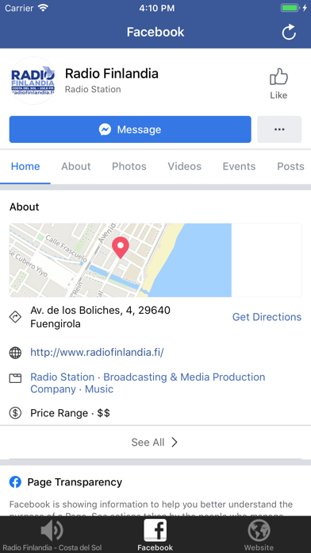Like the Radio Finlandia page
The height and width of the screenshot is (553, 311).
(x=278, y=83)
